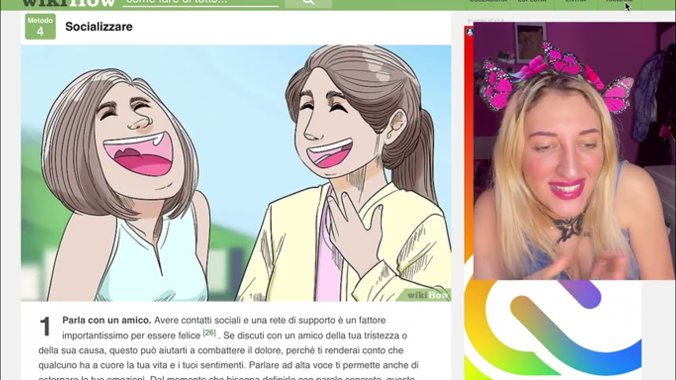The height and width of the screenshot is (380, 676).
Task: Click the magnifier search button in header
Action: 308,3
